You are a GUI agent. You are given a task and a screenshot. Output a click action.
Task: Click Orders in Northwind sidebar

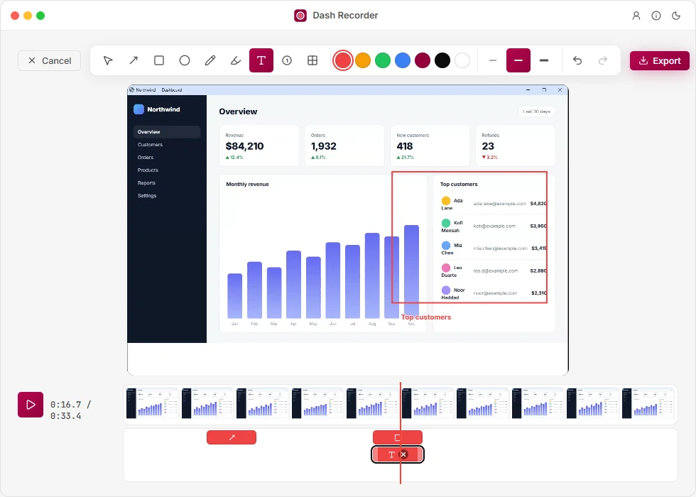coord(146,158)
